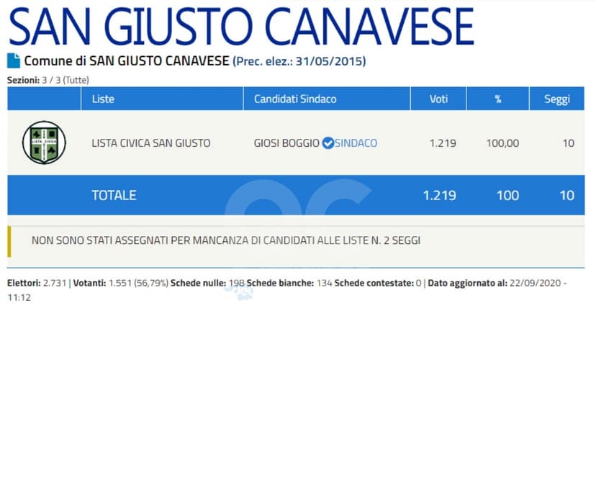Select the Voti column header
This screenshot has height=480, width=596.
click(438, 99)
